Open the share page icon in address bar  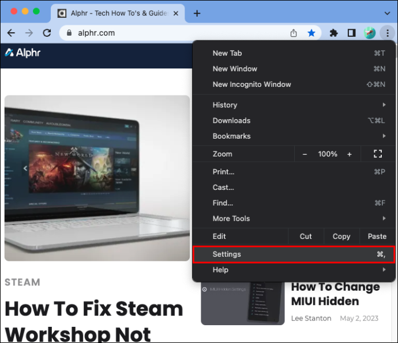pyautogui.click(x=294, y=33)
